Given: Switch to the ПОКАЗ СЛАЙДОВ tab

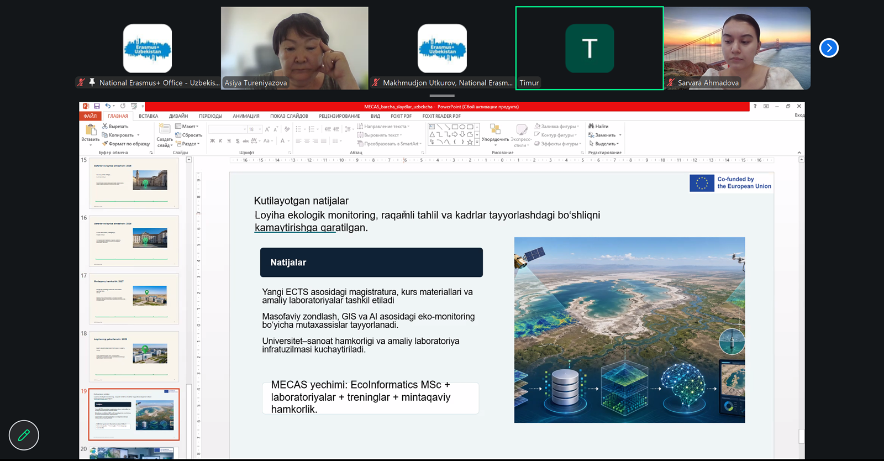Looking at the screenshot, I should pyautogui.click(x=289, y=116).
